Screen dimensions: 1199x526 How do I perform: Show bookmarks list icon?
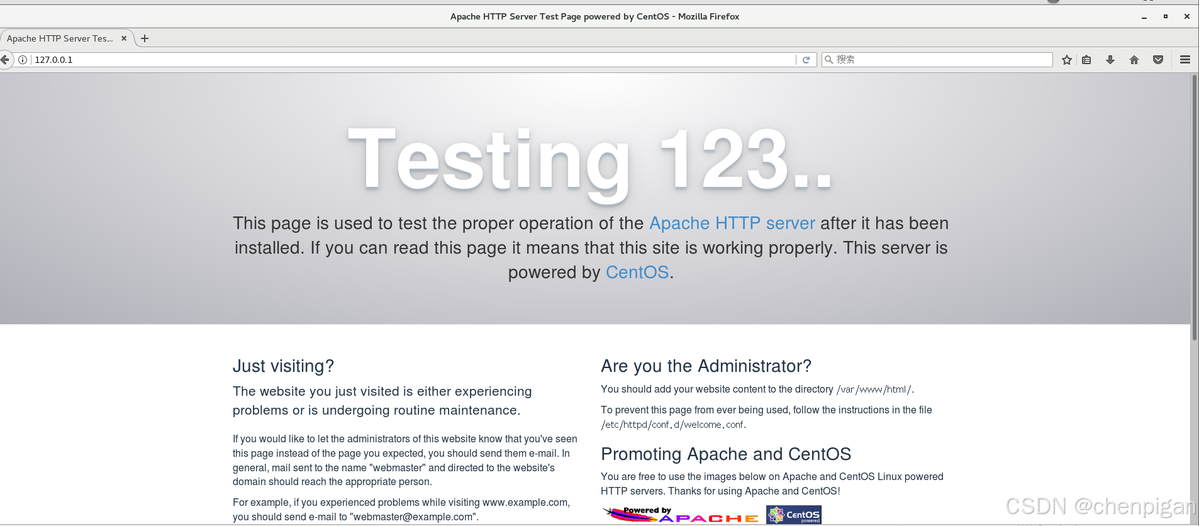(1086, 60)
